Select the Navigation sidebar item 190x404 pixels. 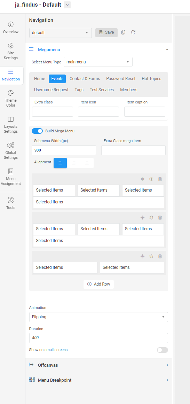(x=11, y=76)
